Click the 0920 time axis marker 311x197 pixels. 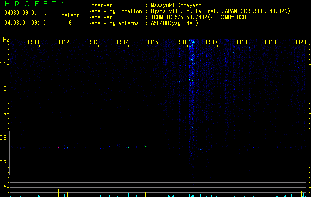click(300, 42)
